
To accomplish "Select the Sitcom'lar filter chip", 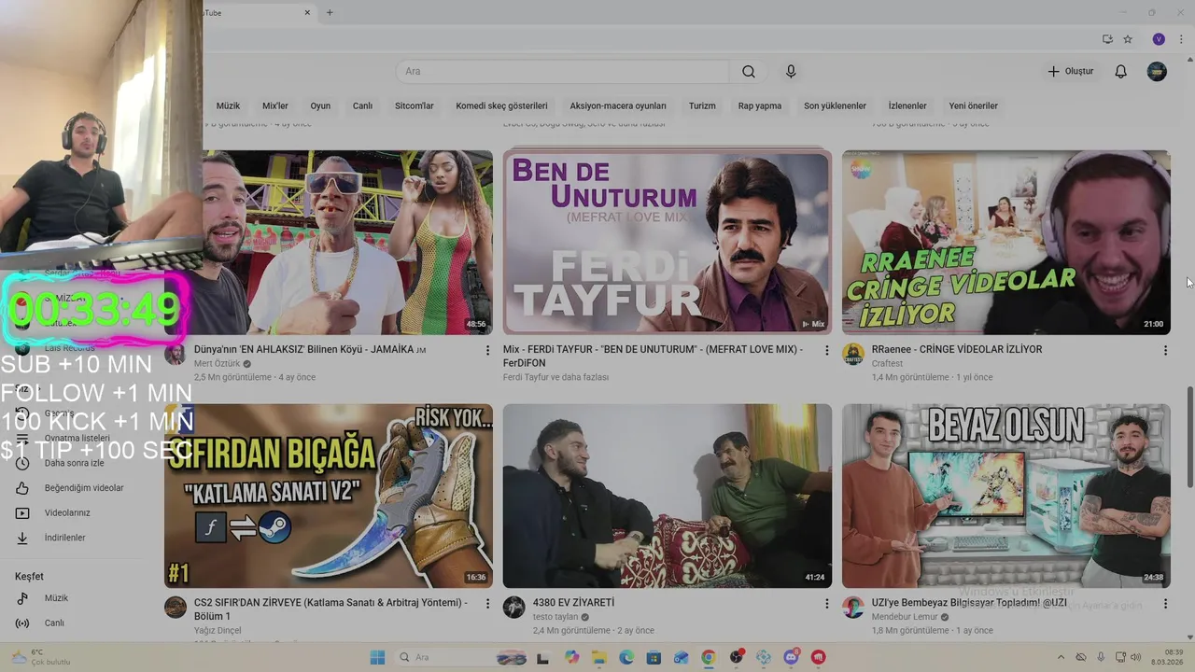I will pos(415,105).
